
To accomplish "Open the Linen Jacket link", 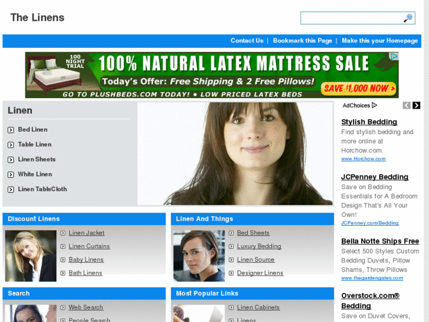I will click(x=87, y=233).
